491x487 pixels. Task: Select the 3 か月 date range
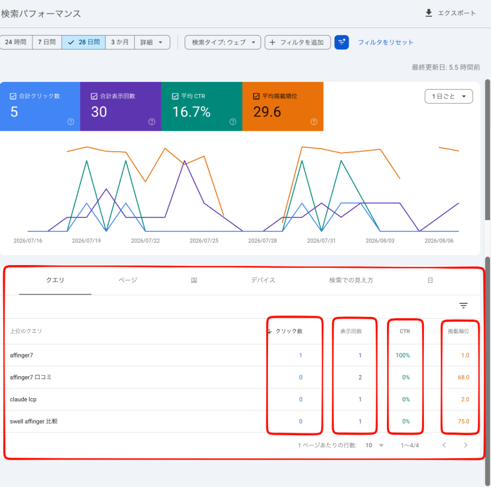click(x=120, y=42)
